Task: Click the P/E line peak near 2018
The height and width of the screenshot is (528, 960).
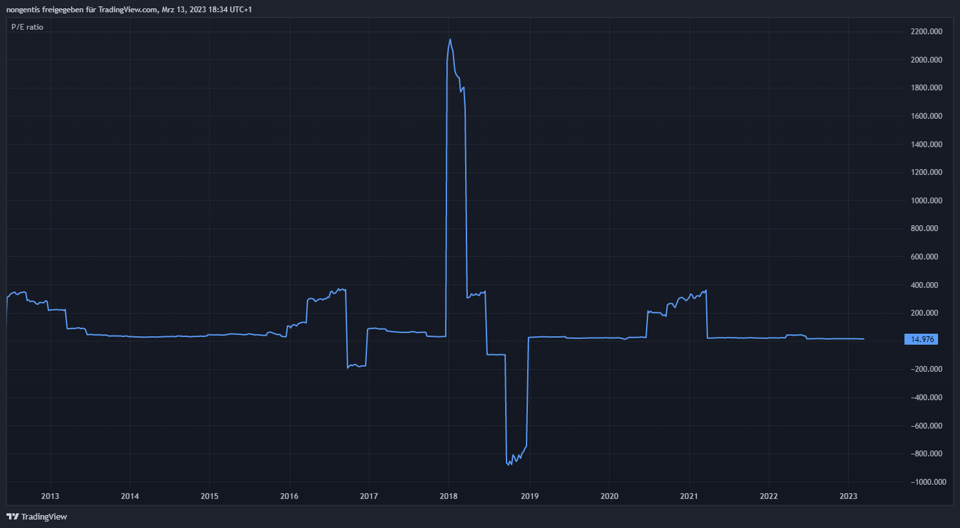Action: coord(450,40)
